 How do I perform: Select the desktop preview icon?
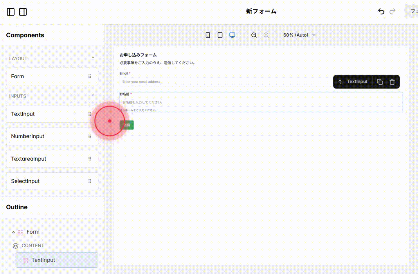coord(232,35)
